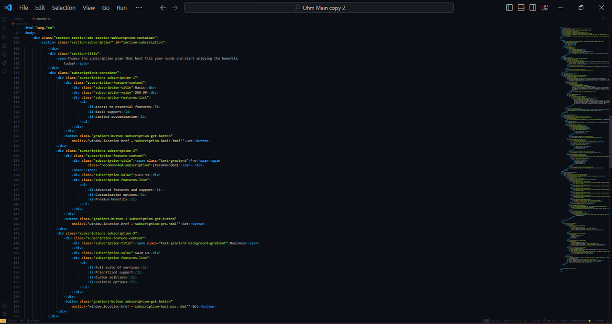The width and height of the screenshot is (612, 324).
Task: Open the Explorer view in activity bar
Action: click(4, 20)
